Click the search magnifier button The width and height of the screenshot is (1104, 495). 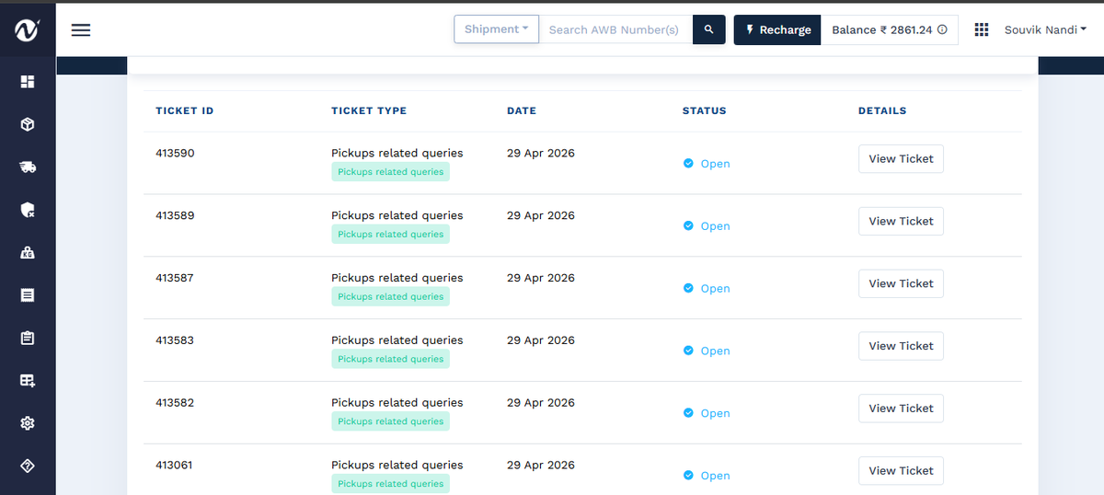[x=708, y=29]
